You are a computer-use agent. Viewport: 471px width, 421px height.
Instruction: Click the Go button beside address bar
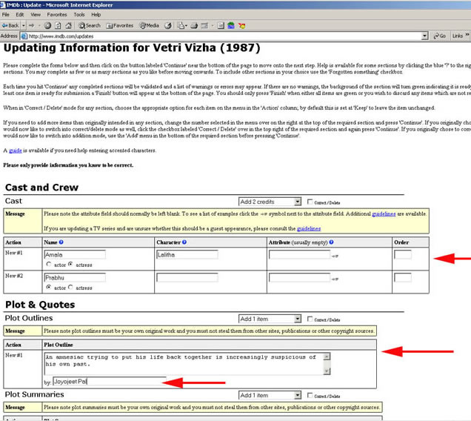click(439, 36)
